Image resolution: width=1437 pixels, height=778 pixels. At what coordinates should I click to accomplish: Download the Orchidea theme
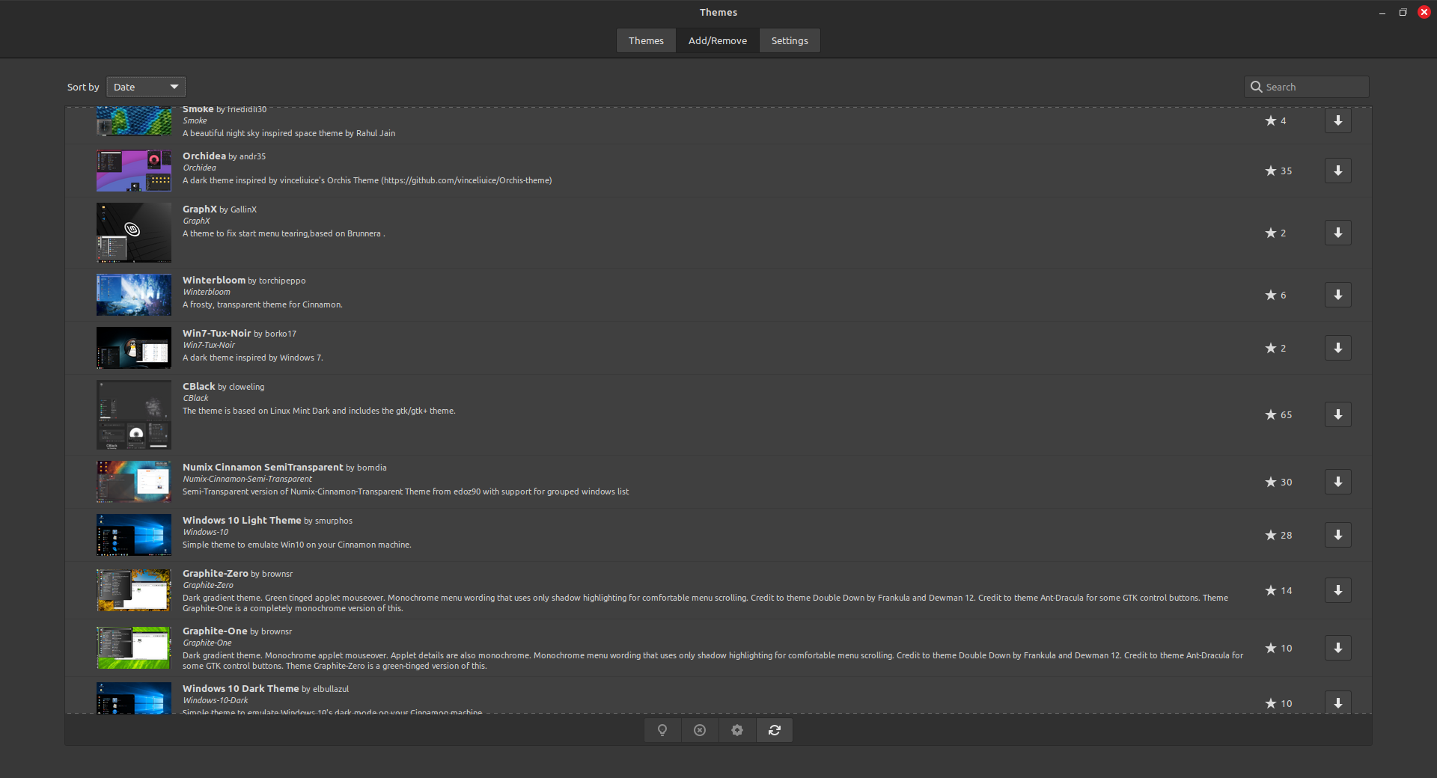pos(1337,171)
